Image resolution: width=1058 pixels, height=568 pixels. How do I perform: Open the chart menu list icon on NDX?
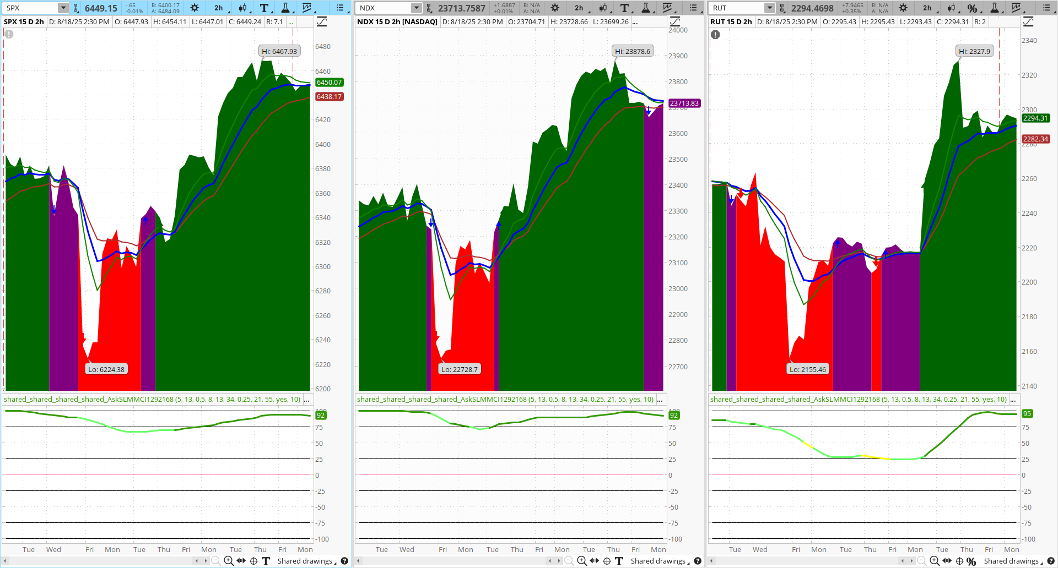point(693,8)
